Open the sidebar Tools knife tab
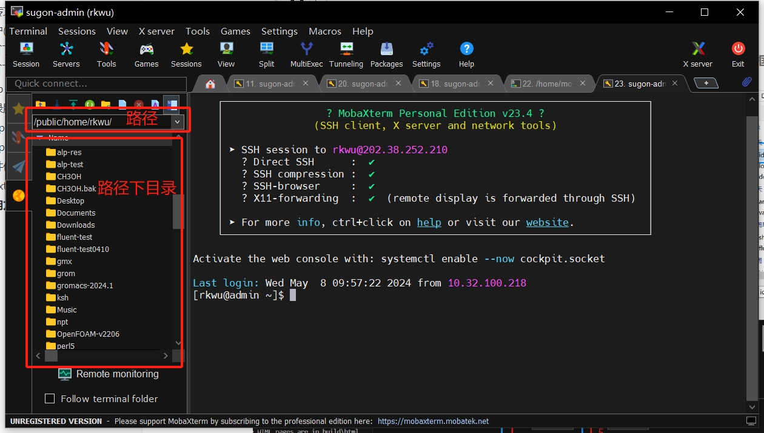This screenshot has width=764, height=433. [x=18, y=137]
